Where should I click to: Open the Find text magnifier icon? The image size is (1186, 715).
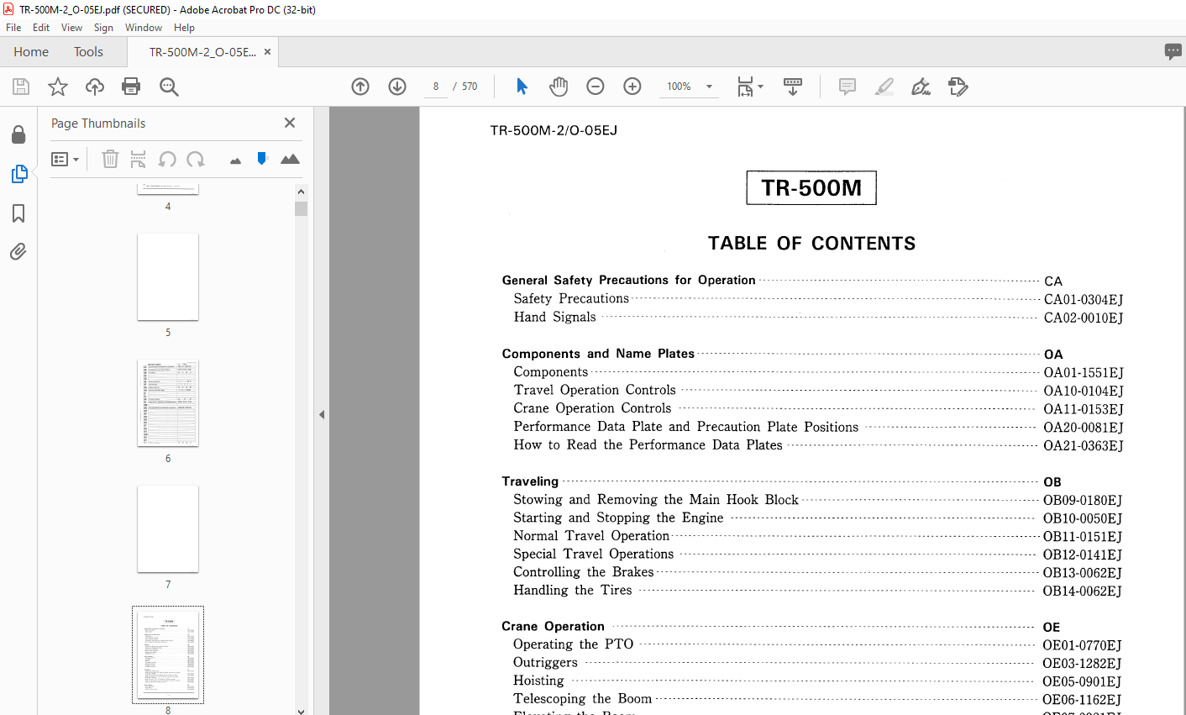click(169, 87)
